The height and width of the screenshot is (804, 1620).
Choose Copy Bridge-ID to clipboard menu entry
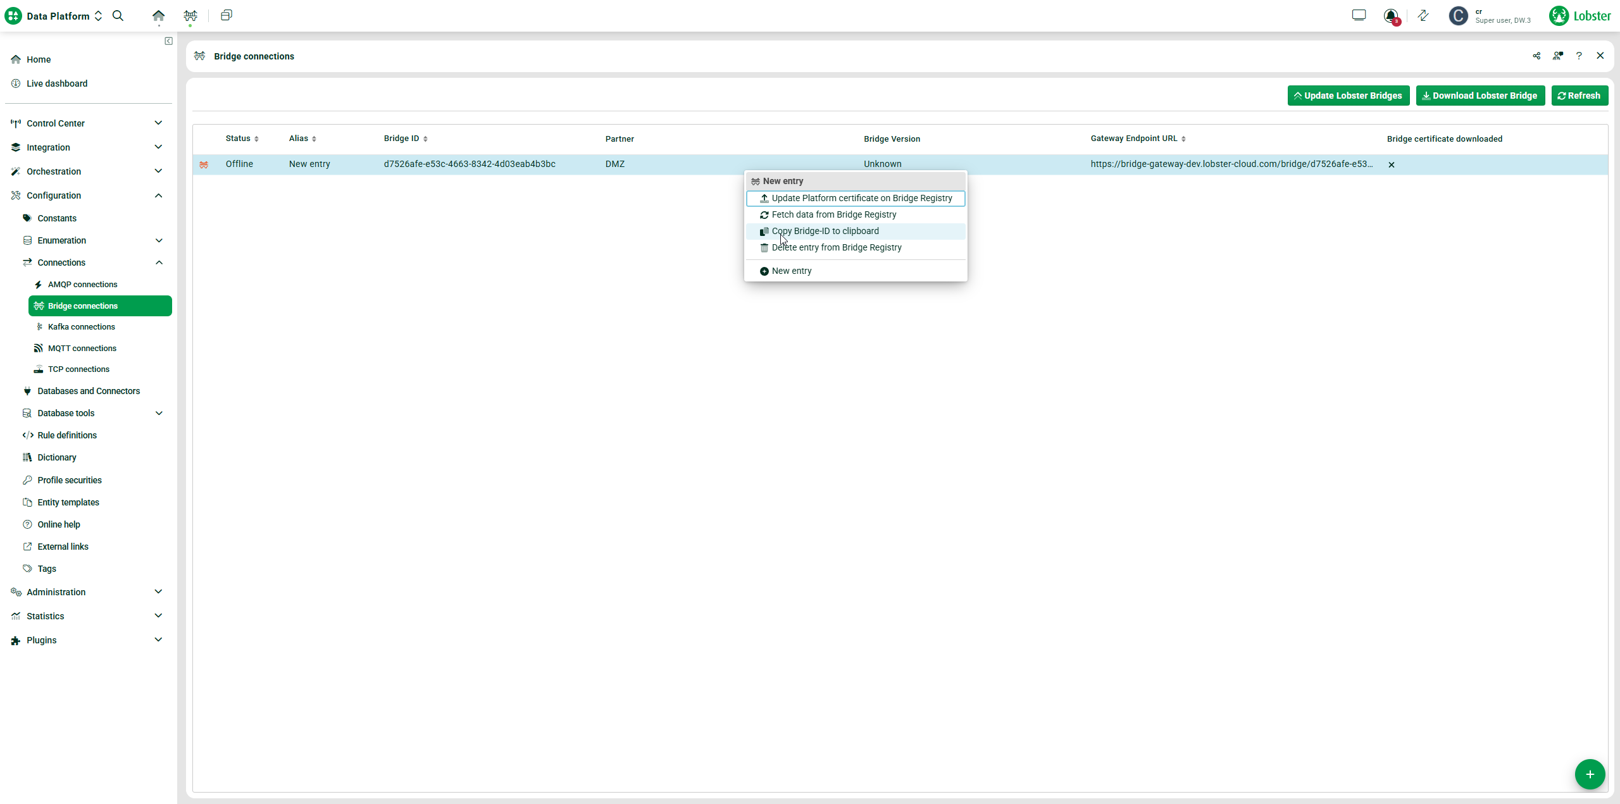coord(825,231)
